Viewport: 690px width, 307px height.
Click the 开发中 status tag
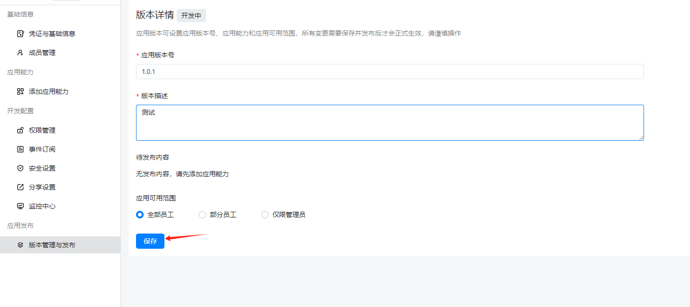click(191, 15)
